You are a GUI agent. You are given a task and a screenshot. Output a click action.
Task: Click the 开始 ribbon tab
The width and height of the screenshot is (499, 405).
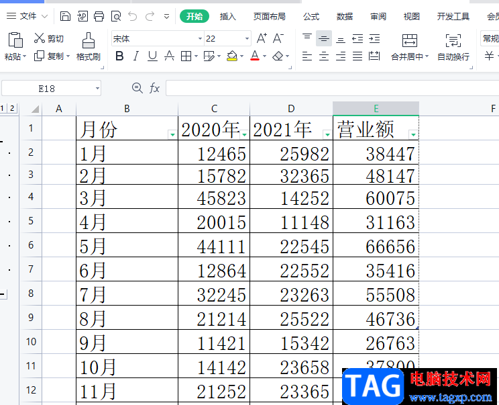pos(195,16)
